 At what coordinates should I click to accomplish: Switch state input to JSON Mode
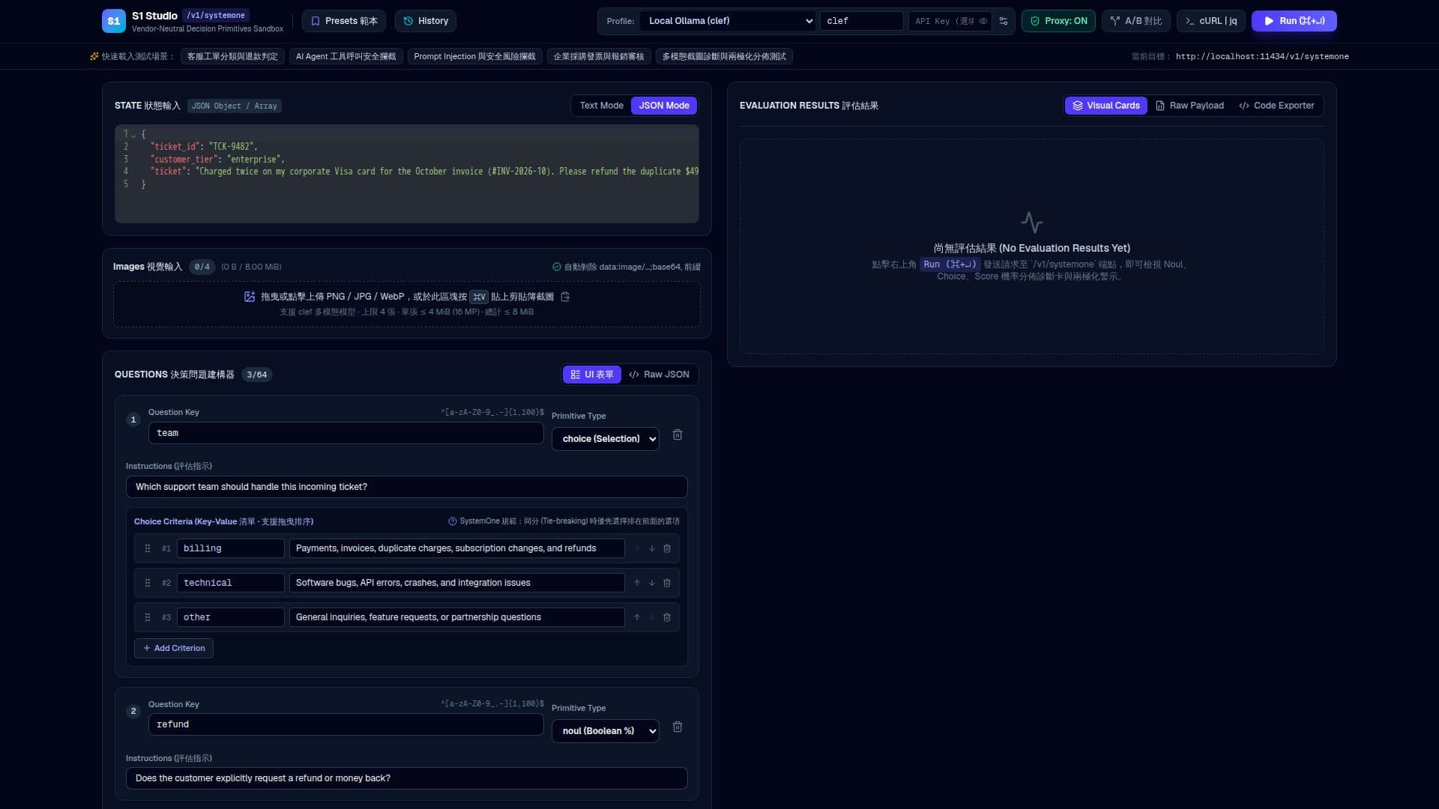coord(664,106)
